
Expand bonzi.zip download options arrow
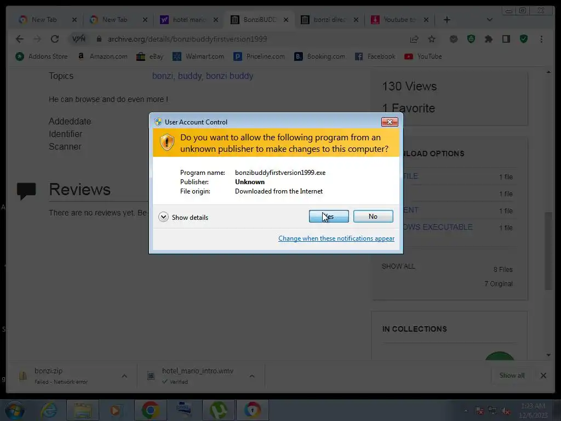click(x=124, y=376)
